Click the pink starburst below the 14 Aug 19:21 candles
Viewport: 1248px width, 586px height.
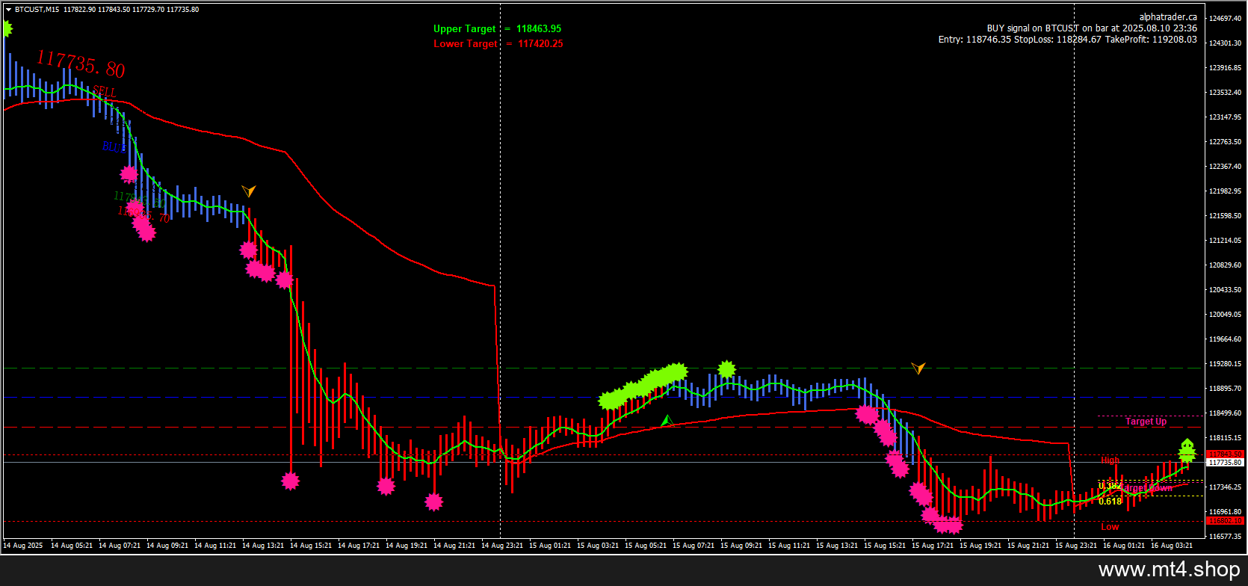click(x=386, y=487)
